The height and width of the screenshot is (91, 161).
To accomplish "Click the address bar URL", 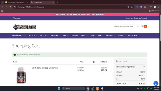I will pos(31,7).
